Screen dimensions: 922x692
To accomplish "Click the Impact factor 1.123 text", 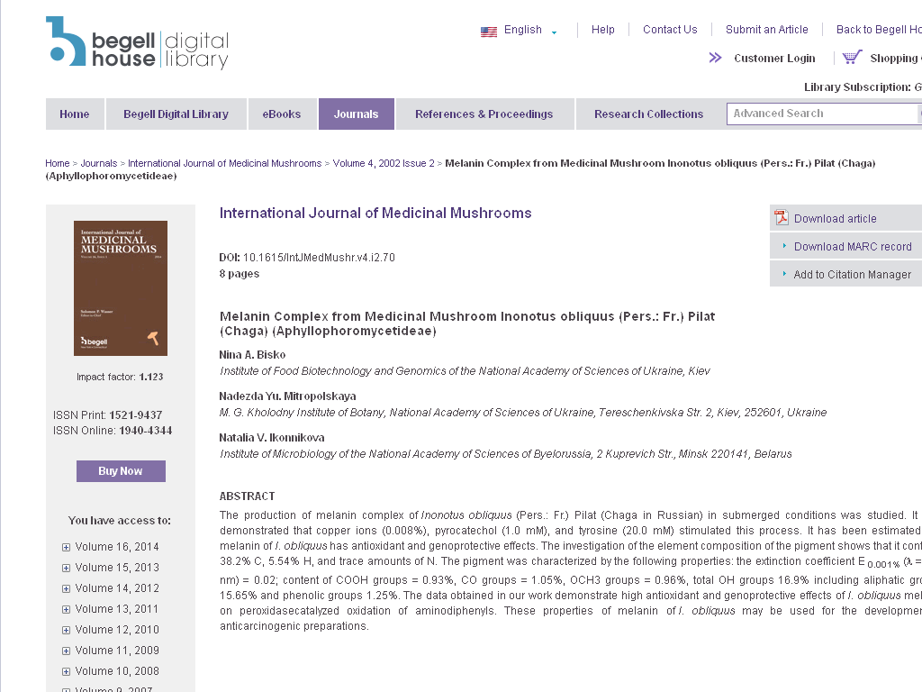I will click(x=120, y=377).
